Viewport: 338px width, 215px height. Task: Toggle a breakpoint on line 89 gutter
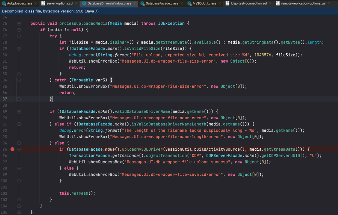[13, 111]
